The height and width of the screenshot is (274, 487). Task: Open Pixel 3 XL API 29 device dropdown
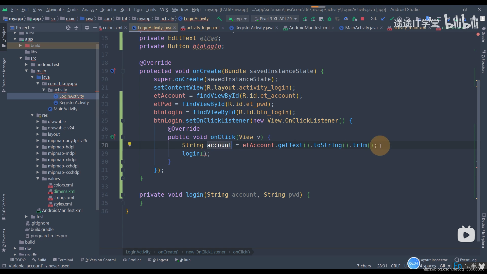pyautogui.click(x=275, y=19)
